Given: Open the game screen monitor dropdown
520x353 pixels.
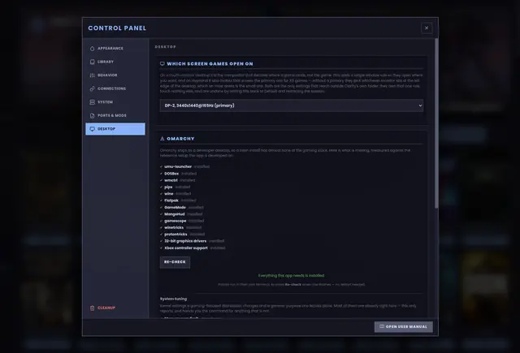Looking at the screenshot, I should click(x=292, y=105).
